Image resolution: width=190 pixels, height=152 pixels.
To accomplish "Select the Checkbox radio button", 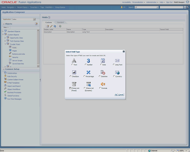I will click(x=71, y=76).
